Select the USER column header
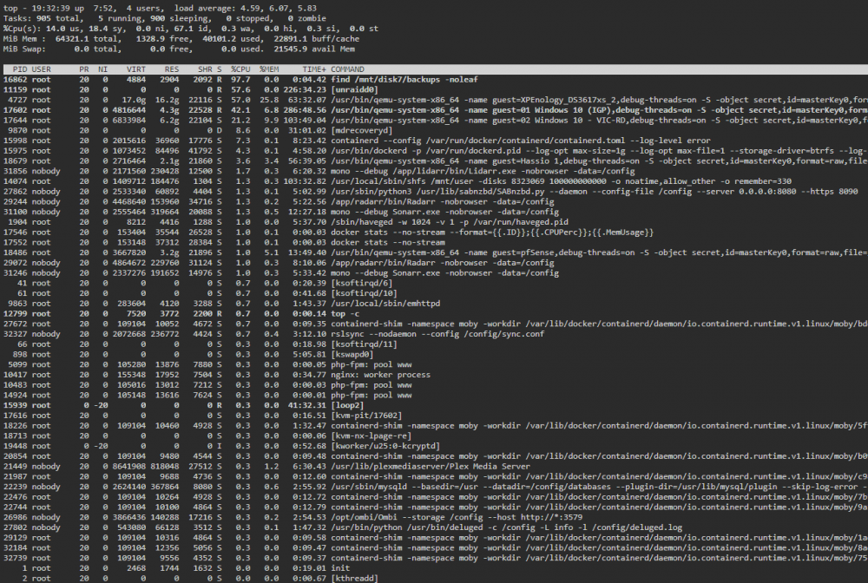This screenshot has width=868, height=583. (x=41, y=69)
